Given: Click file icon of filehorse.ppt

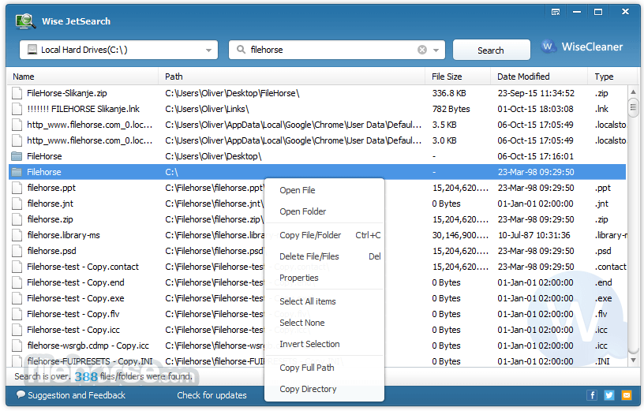Looking at the screenshot, I should 17,188.
